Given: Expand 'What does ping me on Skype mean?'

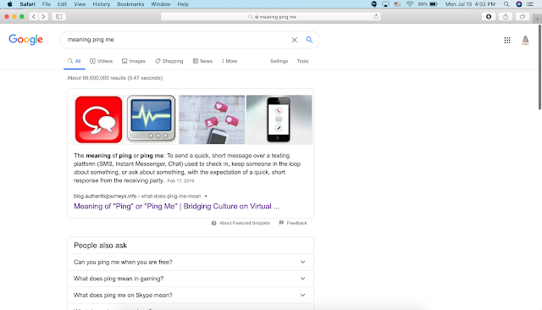Looking at the screenshot, I should click(191, 295).
